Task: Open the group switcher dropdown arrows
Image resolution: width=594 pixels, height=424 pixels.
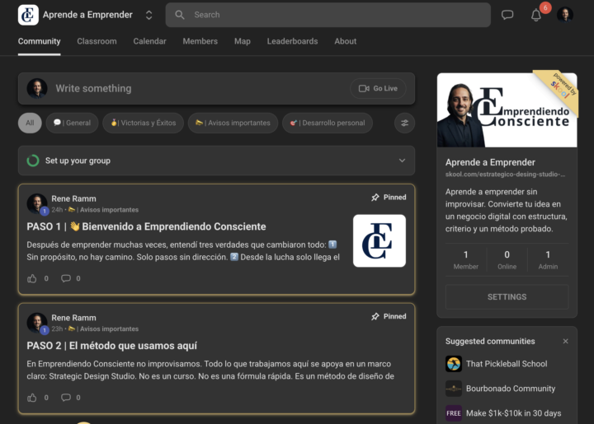Action: [148, 15]
